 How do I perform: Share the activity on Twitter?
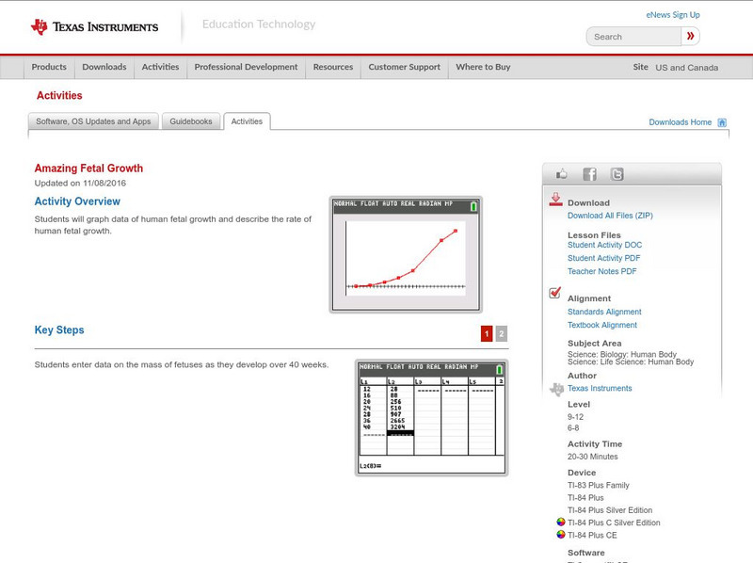coord(616,173)
